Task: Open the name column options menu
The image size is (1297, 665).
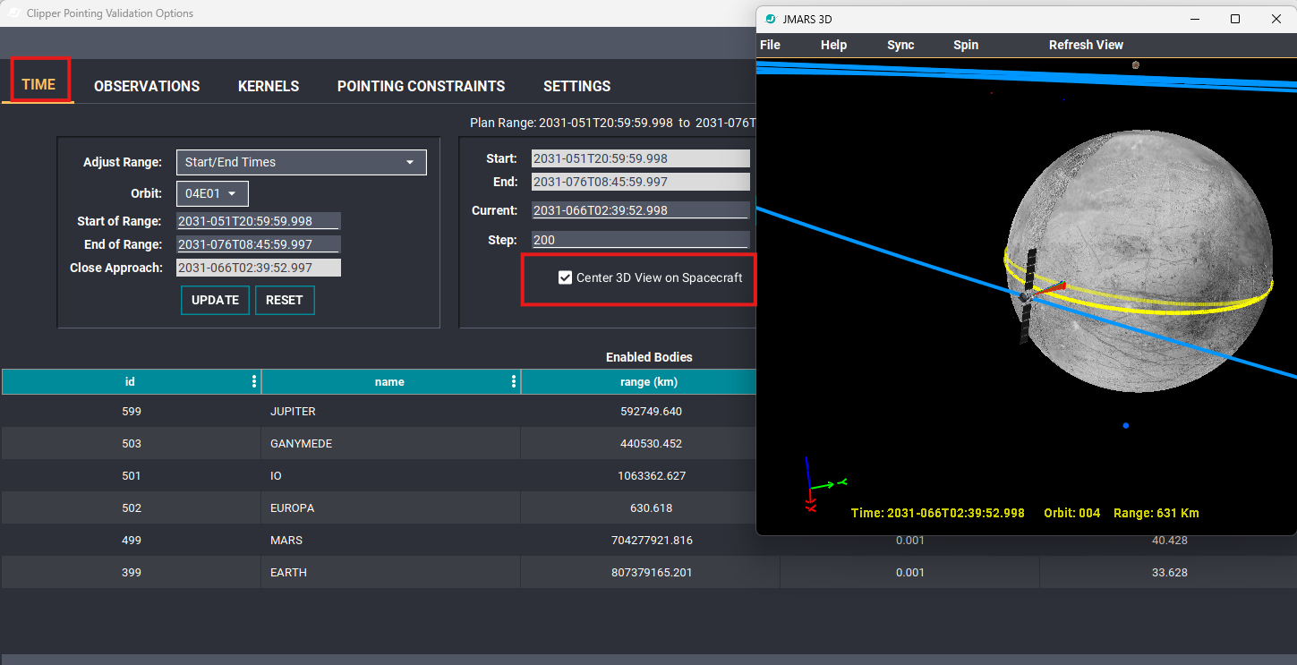Action: pos(514,381)
